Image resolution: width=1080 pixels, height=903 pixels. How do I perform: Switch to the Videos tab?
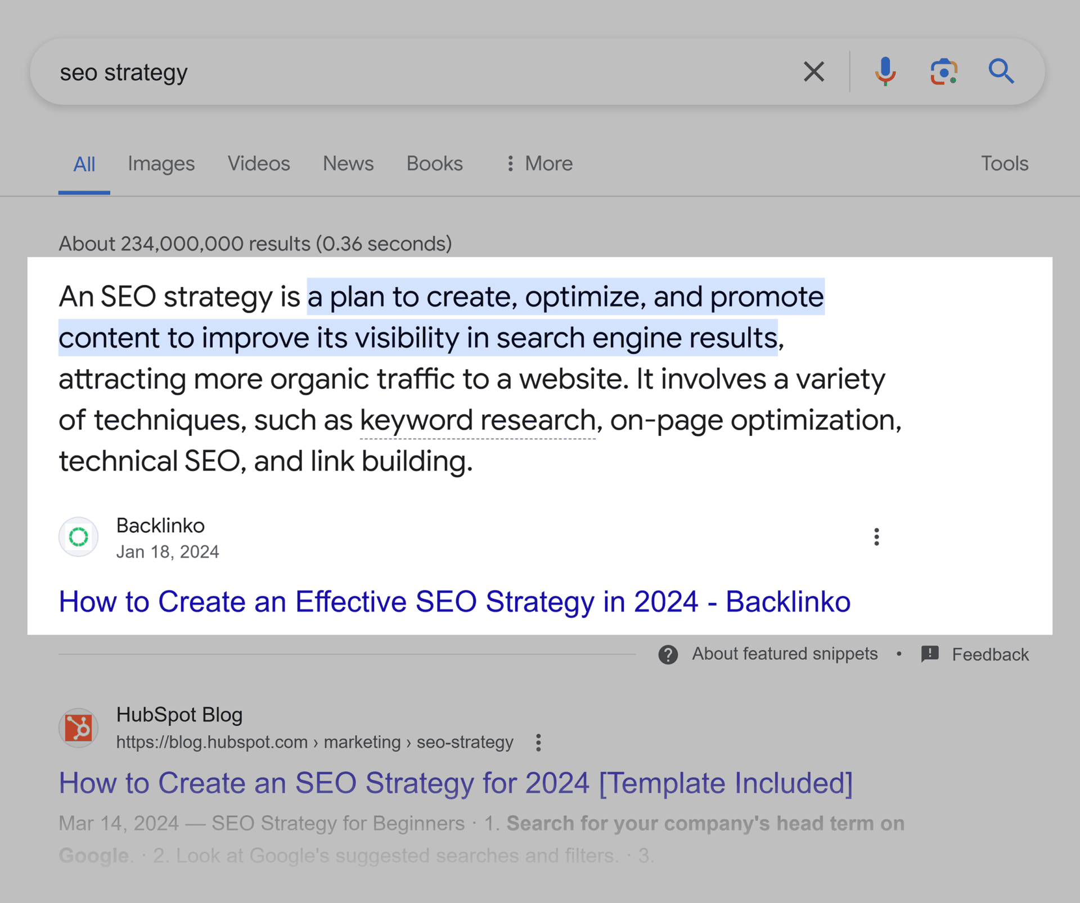(x=259, y=163)
